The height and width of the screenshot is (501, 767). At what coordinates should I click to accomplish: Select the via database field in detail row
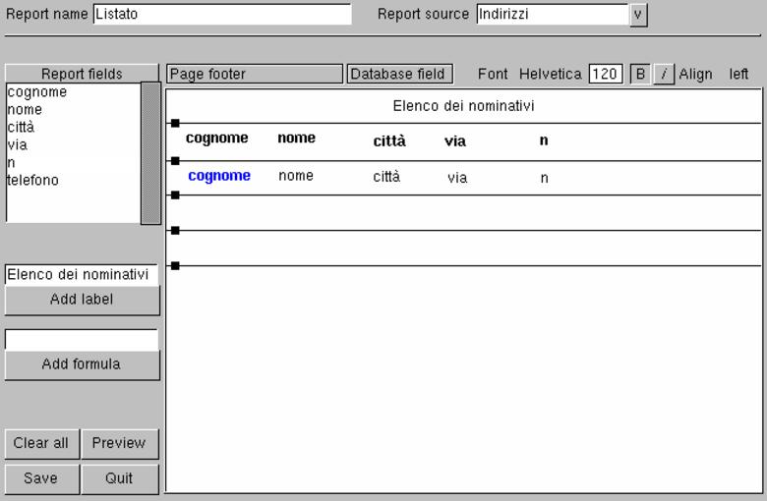pos(457,178)
